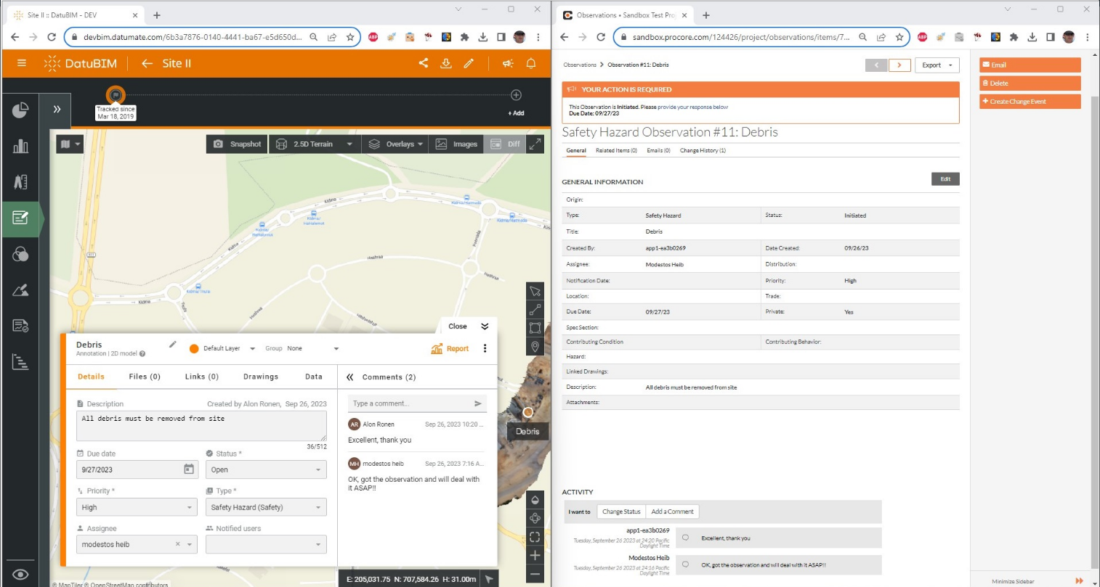Screen dimensions: 1100x587
Task: Click the opacity droplet map control
Action: pos(535,500)
